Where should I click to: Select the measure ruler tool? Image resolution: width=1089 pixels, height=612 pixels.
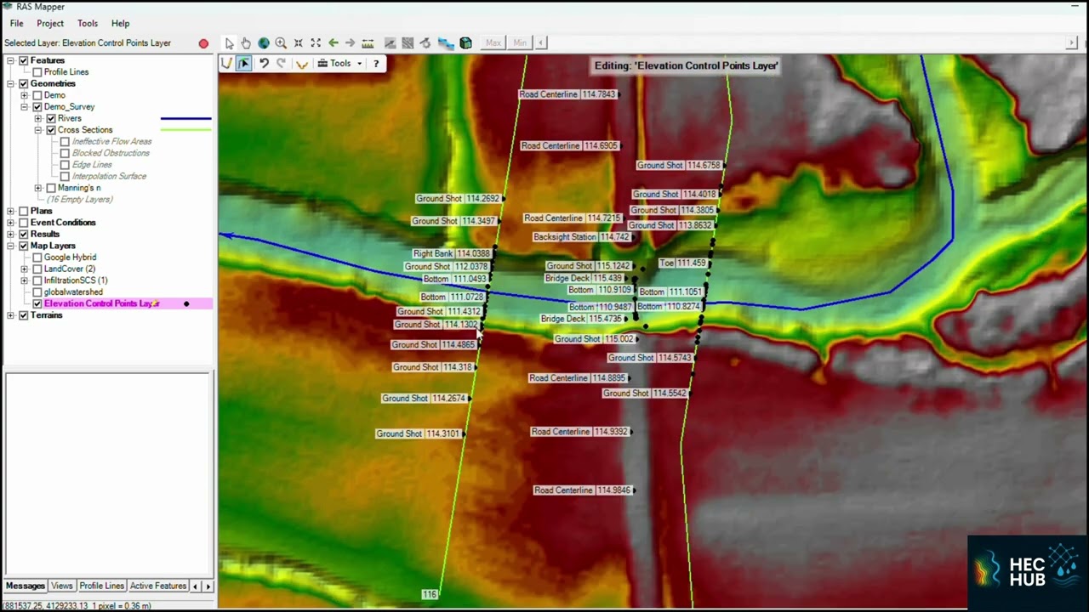(x=368, y=42)
